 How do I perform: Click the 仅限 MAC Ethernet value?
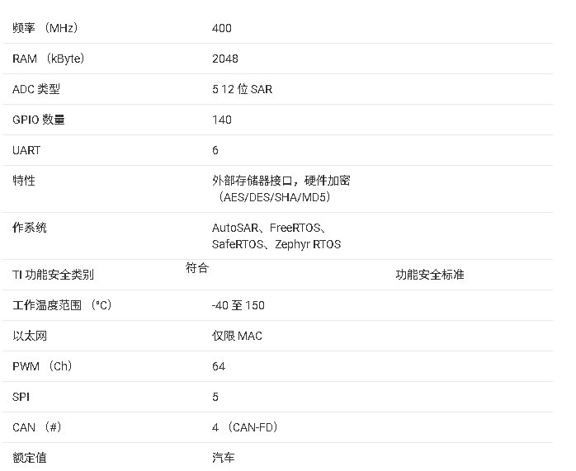pos(237,336)
